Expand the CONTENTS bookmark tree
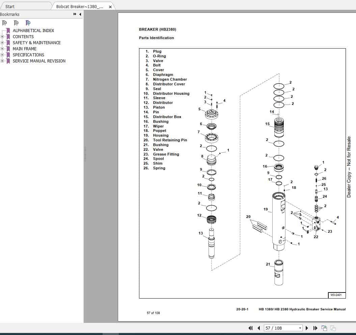Screen dimensions: 356x335 tap(3, 36)
